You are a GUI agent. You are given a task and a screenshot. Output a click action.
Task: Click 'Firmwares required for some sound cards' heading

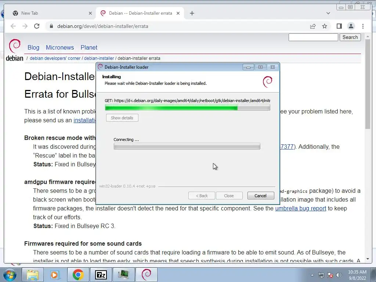83,244
